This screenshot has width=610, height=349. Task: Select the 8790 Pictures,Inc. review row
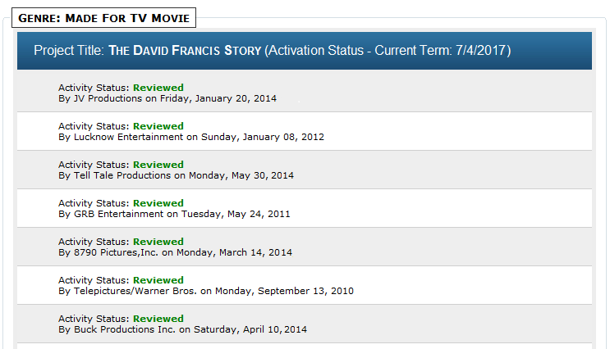click(305, 247)
